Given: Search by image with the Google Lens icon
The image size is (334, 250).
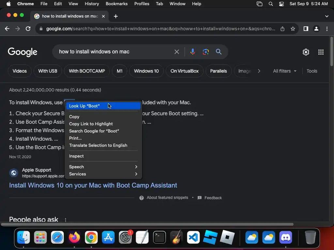Looking at the screenshot, I should [x=205, y=52].
